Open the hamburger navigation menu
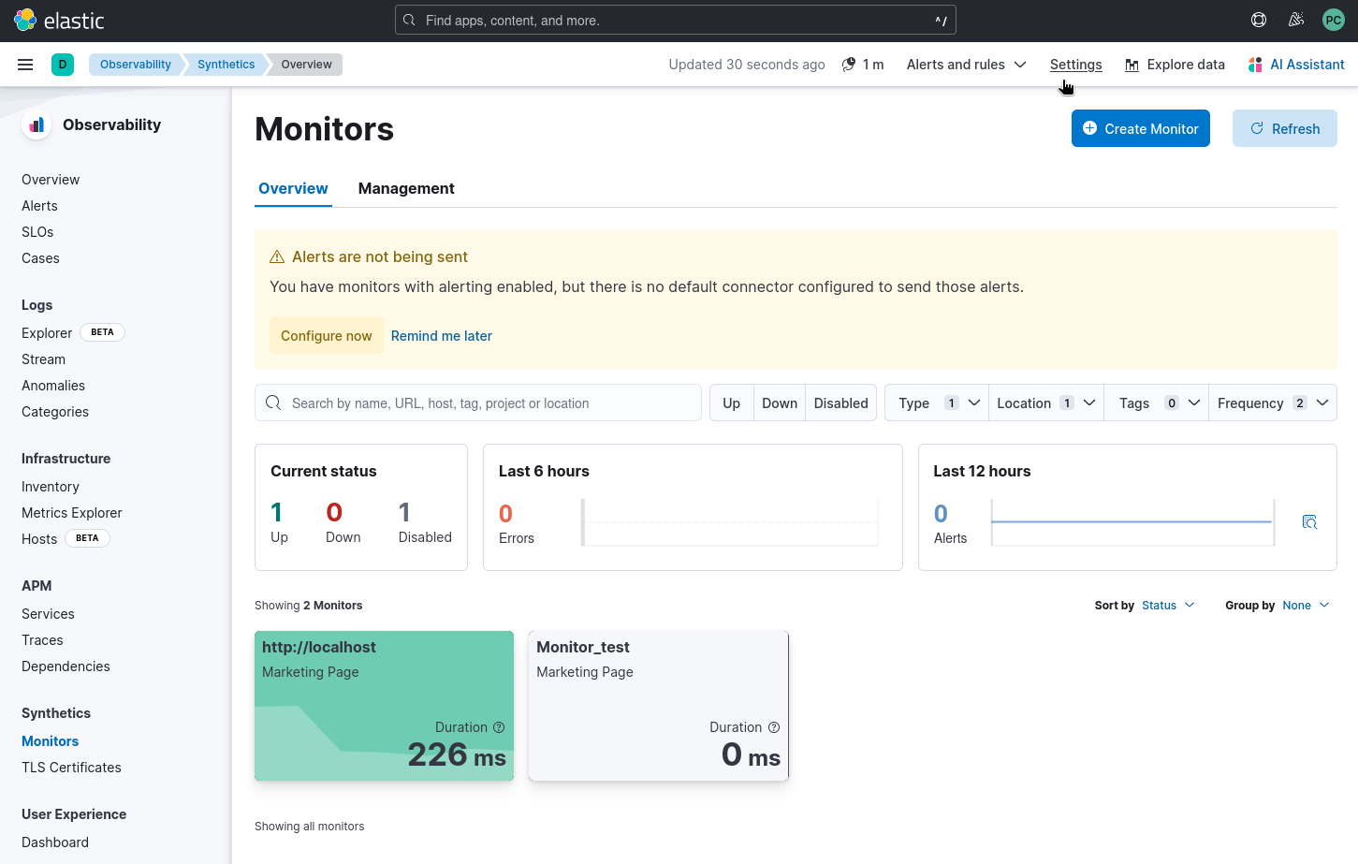The height and width of the screenshot is (864, 1358). (25, 65)
